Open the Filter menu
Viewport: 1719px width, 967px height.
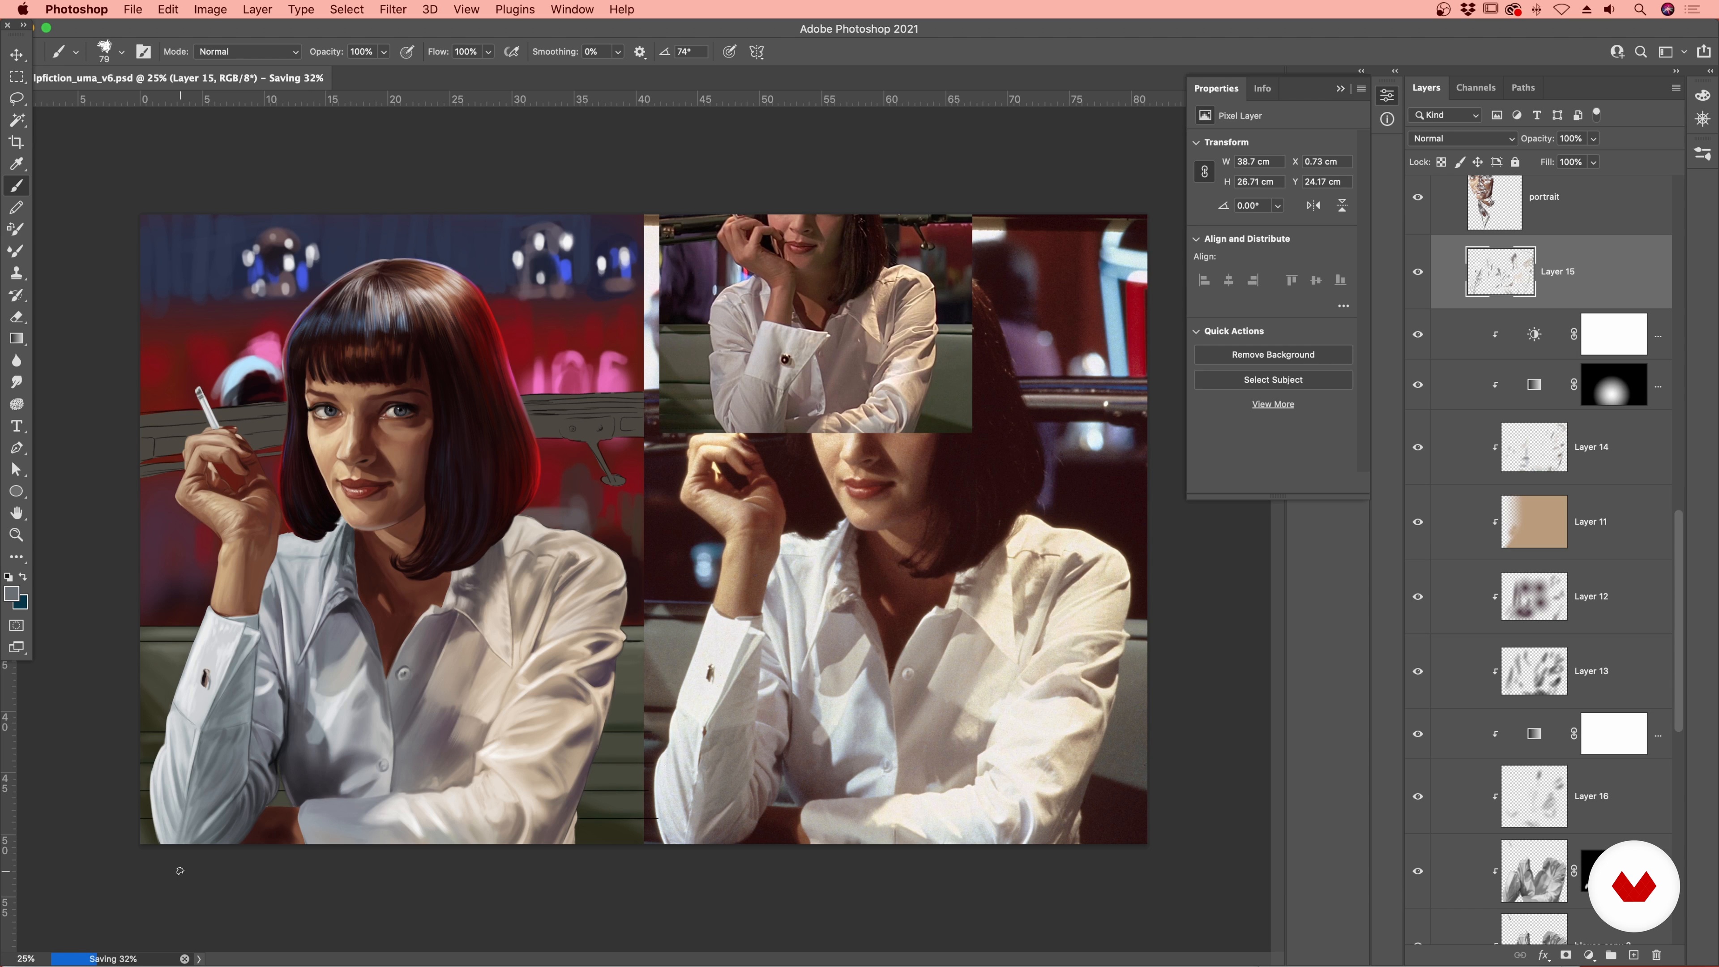[x=393, y=9]
